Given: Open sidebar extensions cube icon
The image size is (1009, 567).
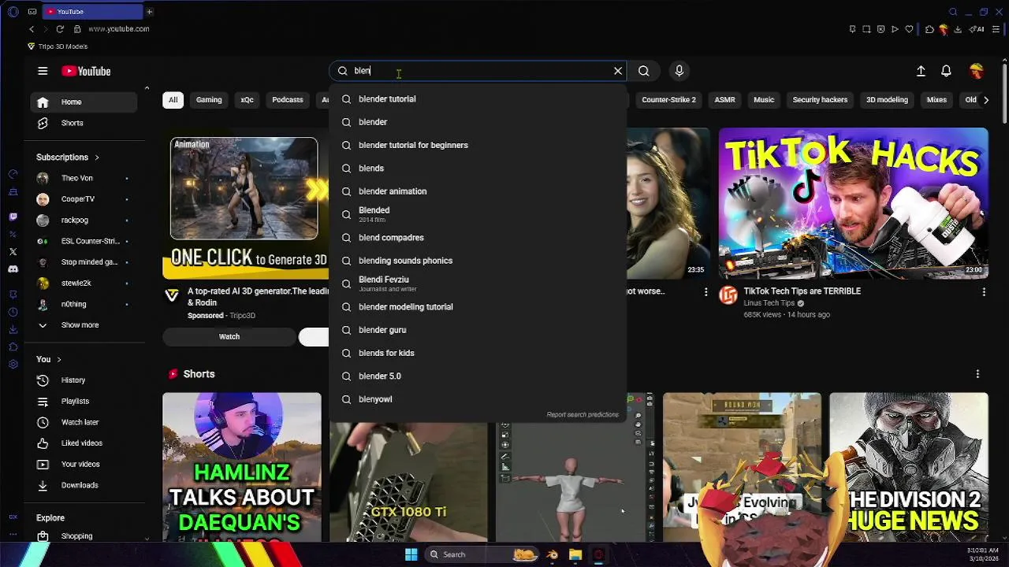Looking at the screenshot, I should click(13, 347).
